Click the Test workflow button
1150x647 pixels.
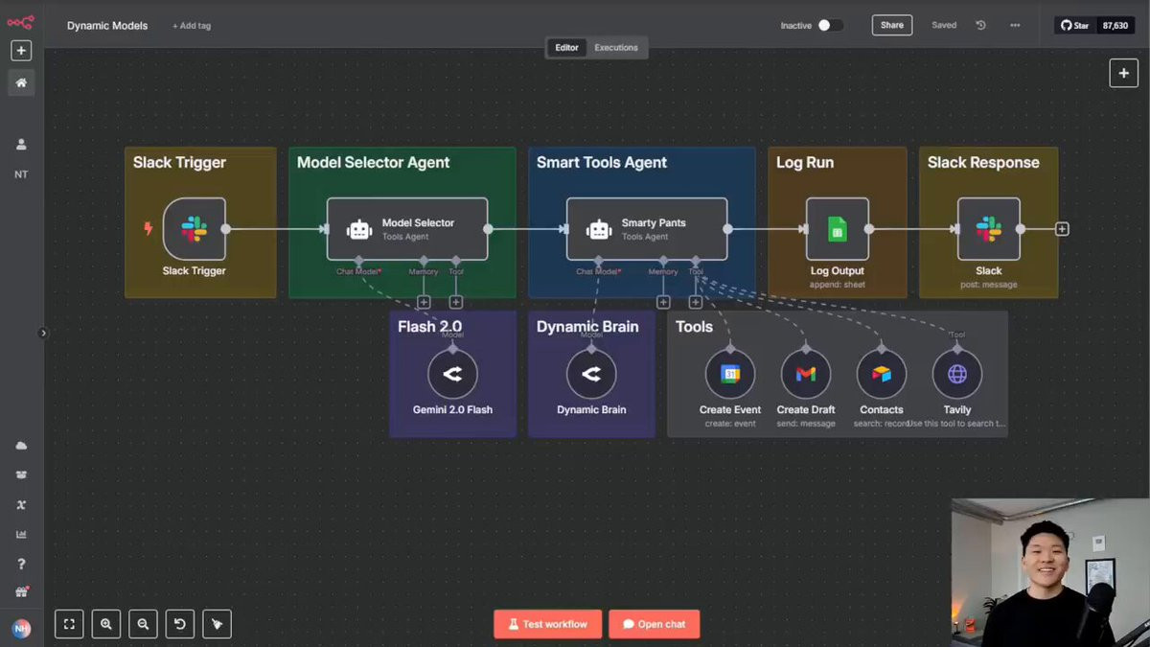pos(548,624)
